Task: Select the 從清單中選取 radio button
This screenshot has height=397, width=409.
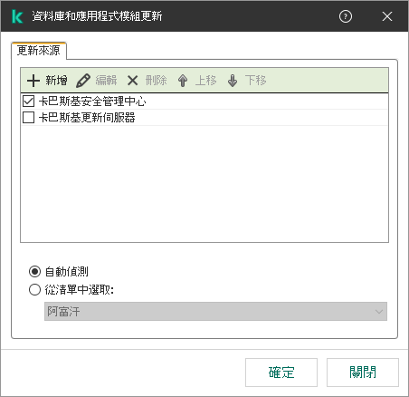Action: point(34,290)
